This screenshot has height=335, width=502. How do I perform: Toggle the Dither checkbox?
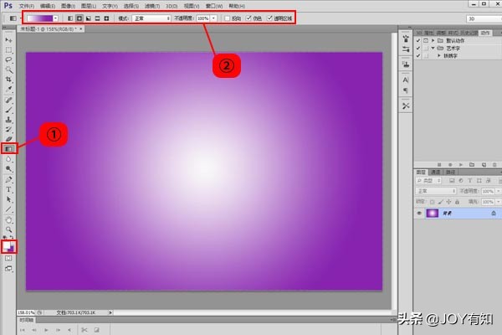248,18
